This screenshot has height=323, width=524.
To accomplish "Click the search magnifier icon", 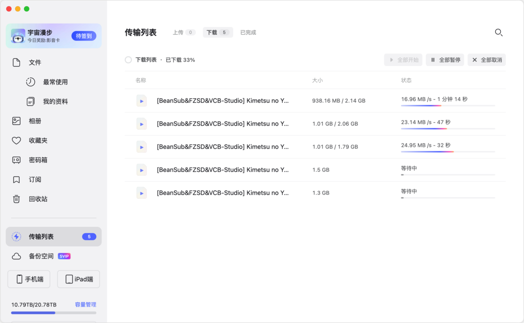I will coord(499,32).
